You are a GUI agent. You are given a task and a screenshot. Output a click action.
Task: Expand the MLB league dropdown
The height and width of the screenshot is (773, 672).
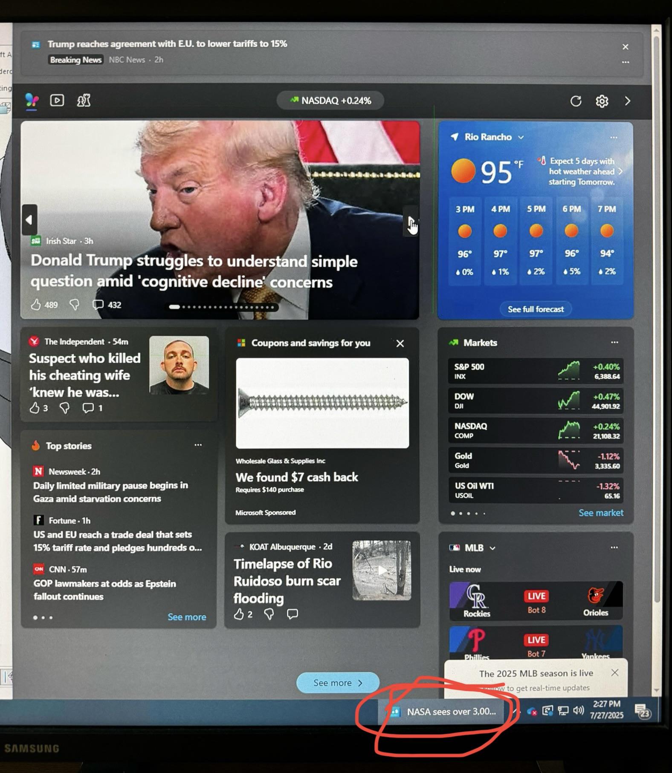click(492, 548)
